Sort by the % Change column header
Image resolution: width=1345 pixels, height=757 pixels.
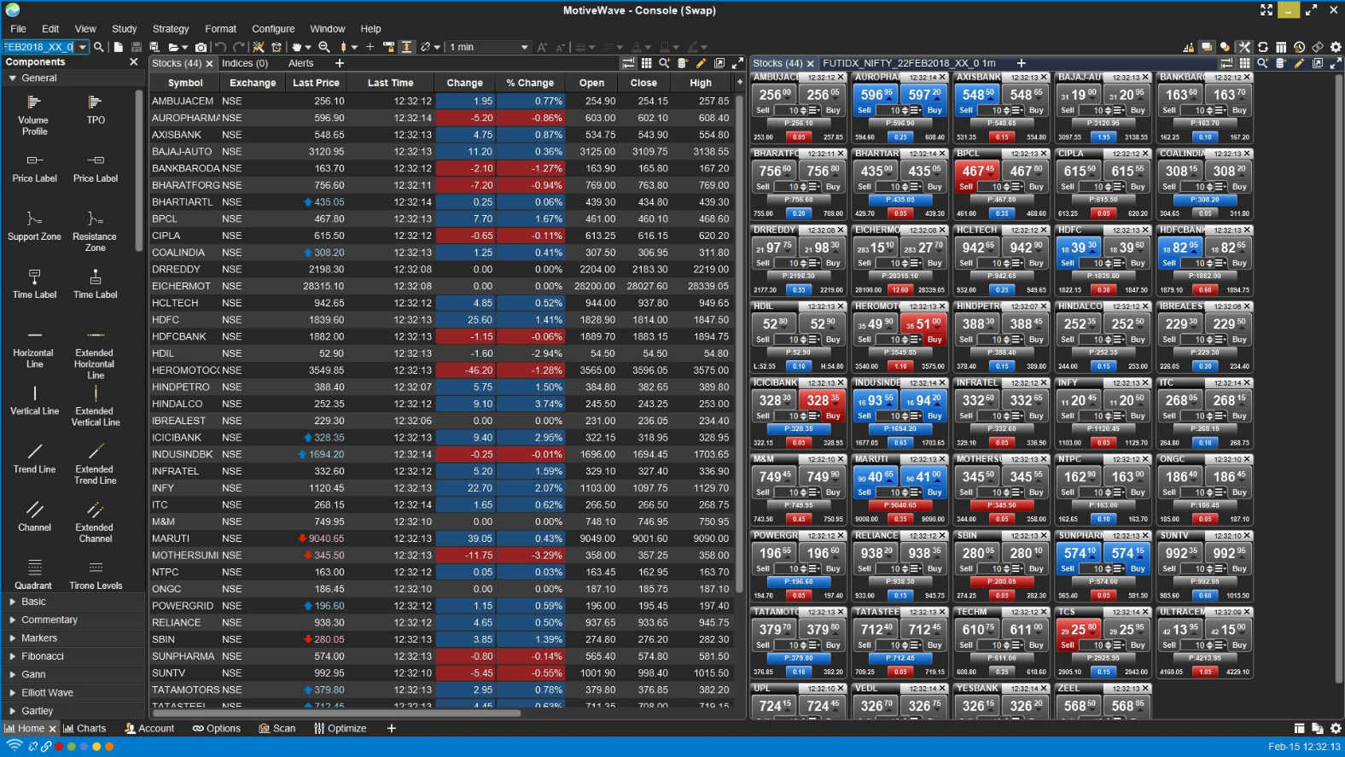pyautogui.click(x=529, y=83)
